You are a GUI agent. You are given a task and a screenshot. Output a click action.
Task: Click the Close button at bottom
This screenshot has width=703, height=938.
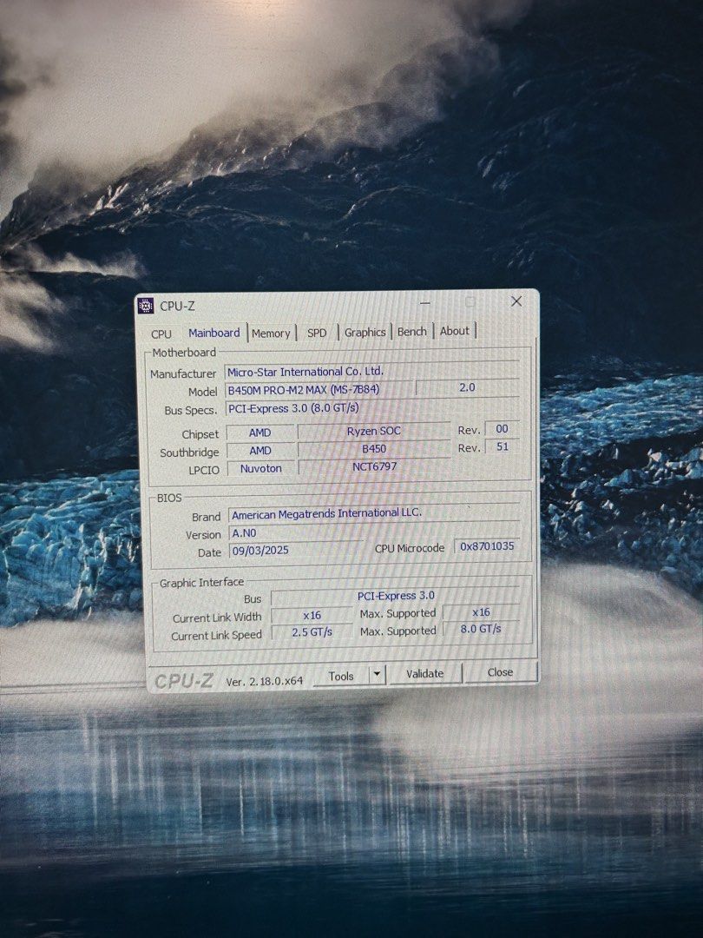coord(500,672)
